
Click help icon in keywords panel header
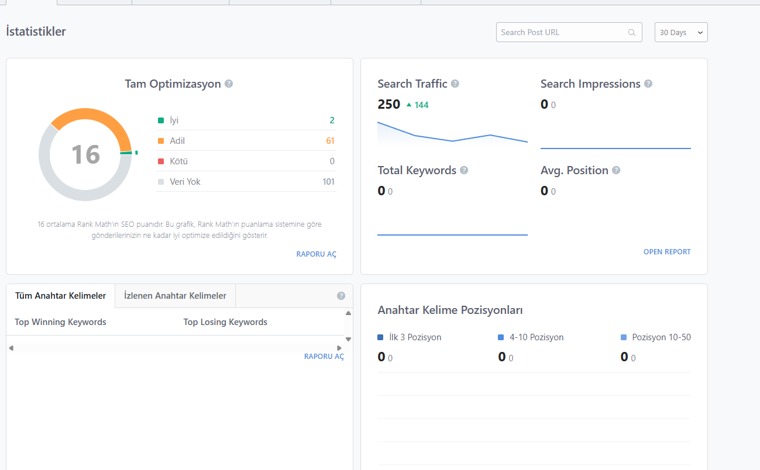point(341,296)
